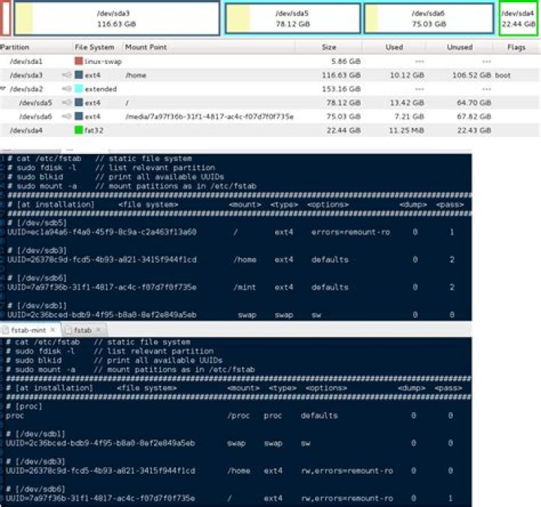Click the /media/7a97f36b mount point cell
Viewport: 541px width, 507px height.
click(210, 117)
